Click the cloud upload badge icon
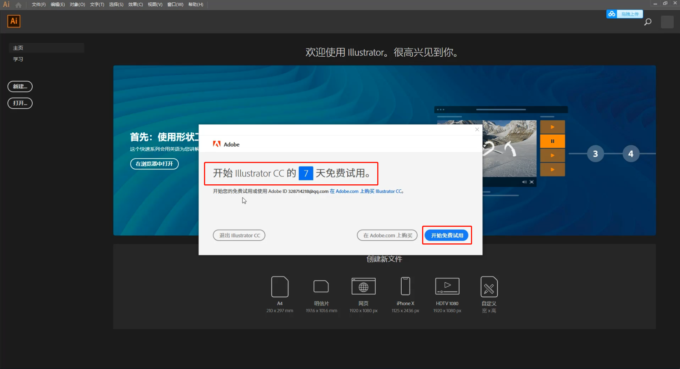 [611, 14]
